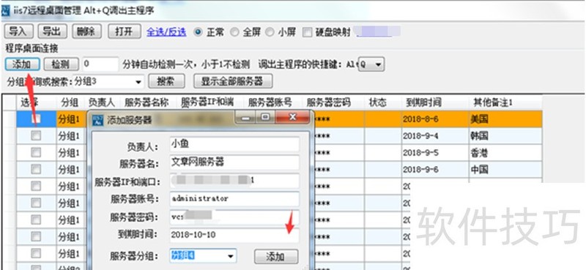This screenshot has height=270, width=586.
Task: Click the 服务器IP和端口 input field
Action: coord(234,181)
